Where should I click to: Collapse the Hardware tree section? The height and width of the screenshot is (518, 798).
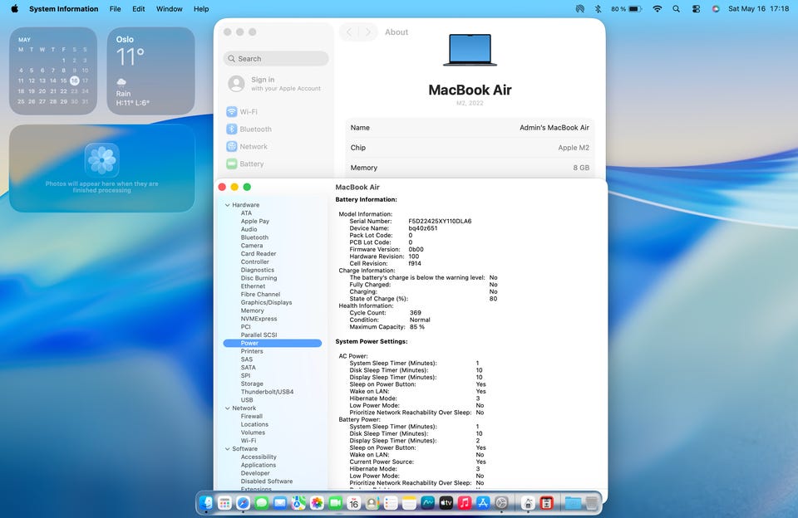click(228, 205)
